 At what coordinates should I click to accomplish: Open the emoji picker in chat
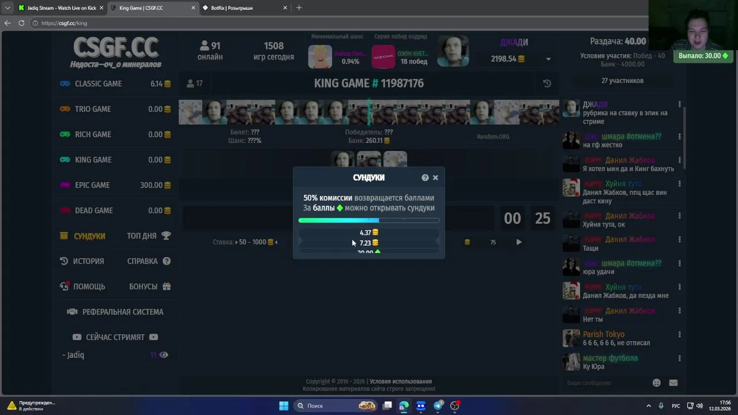(656, 383)
